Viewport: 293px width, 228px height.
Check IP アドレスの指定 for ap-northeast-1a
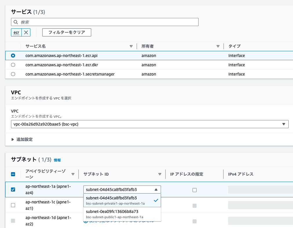pos(194,190)
